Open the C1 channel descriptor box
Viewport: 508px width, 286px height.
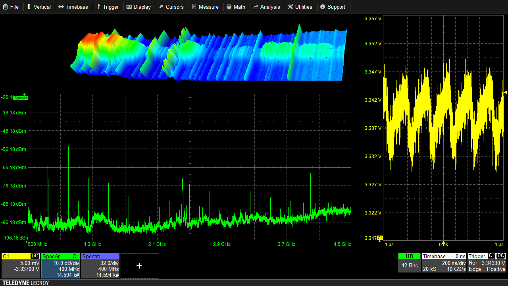click(x=21, y=266)
